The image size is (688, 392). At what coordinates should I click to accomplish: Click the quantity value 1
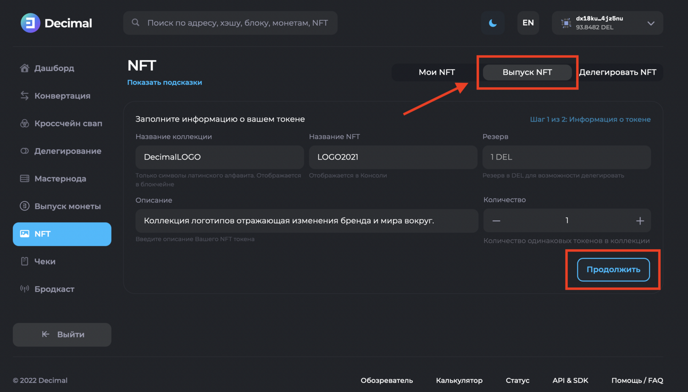(567, 220)
